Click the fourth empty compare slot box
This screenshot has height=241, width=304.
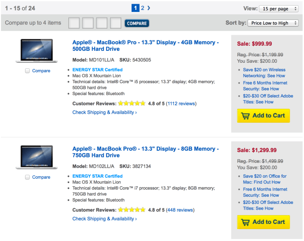[x=115, y=23]
